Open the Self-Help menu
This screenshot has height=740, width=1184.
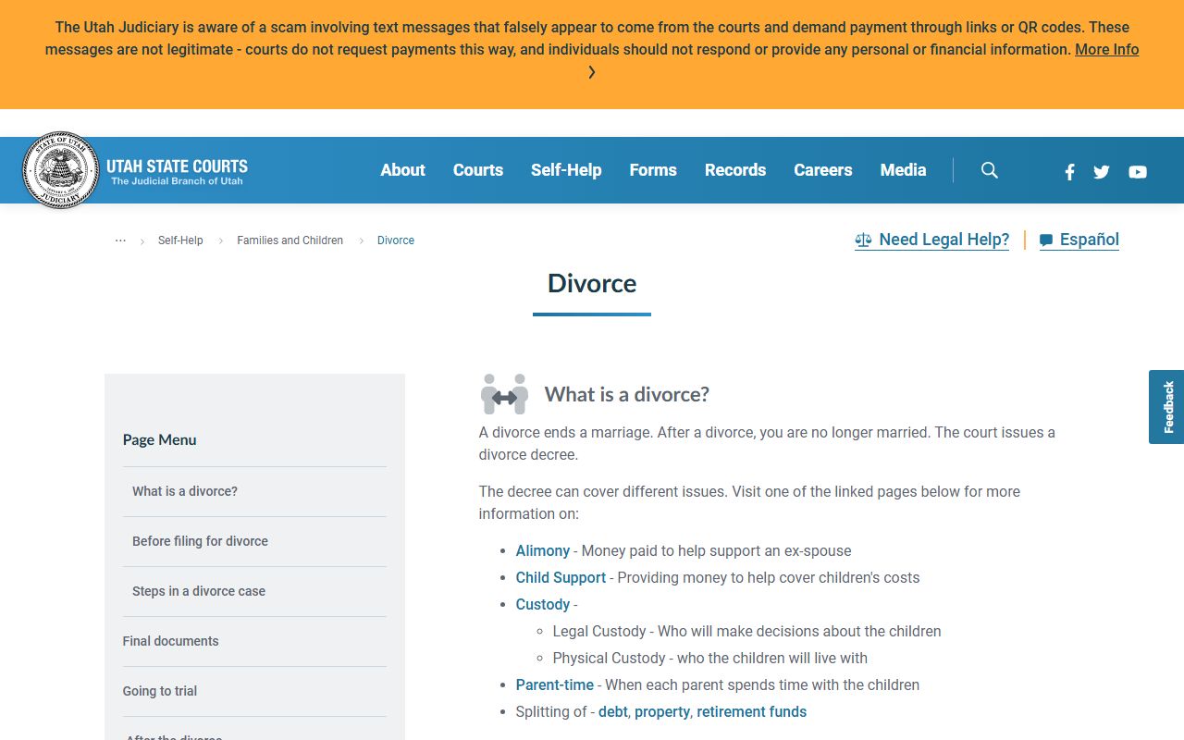(x=566, y=170)
